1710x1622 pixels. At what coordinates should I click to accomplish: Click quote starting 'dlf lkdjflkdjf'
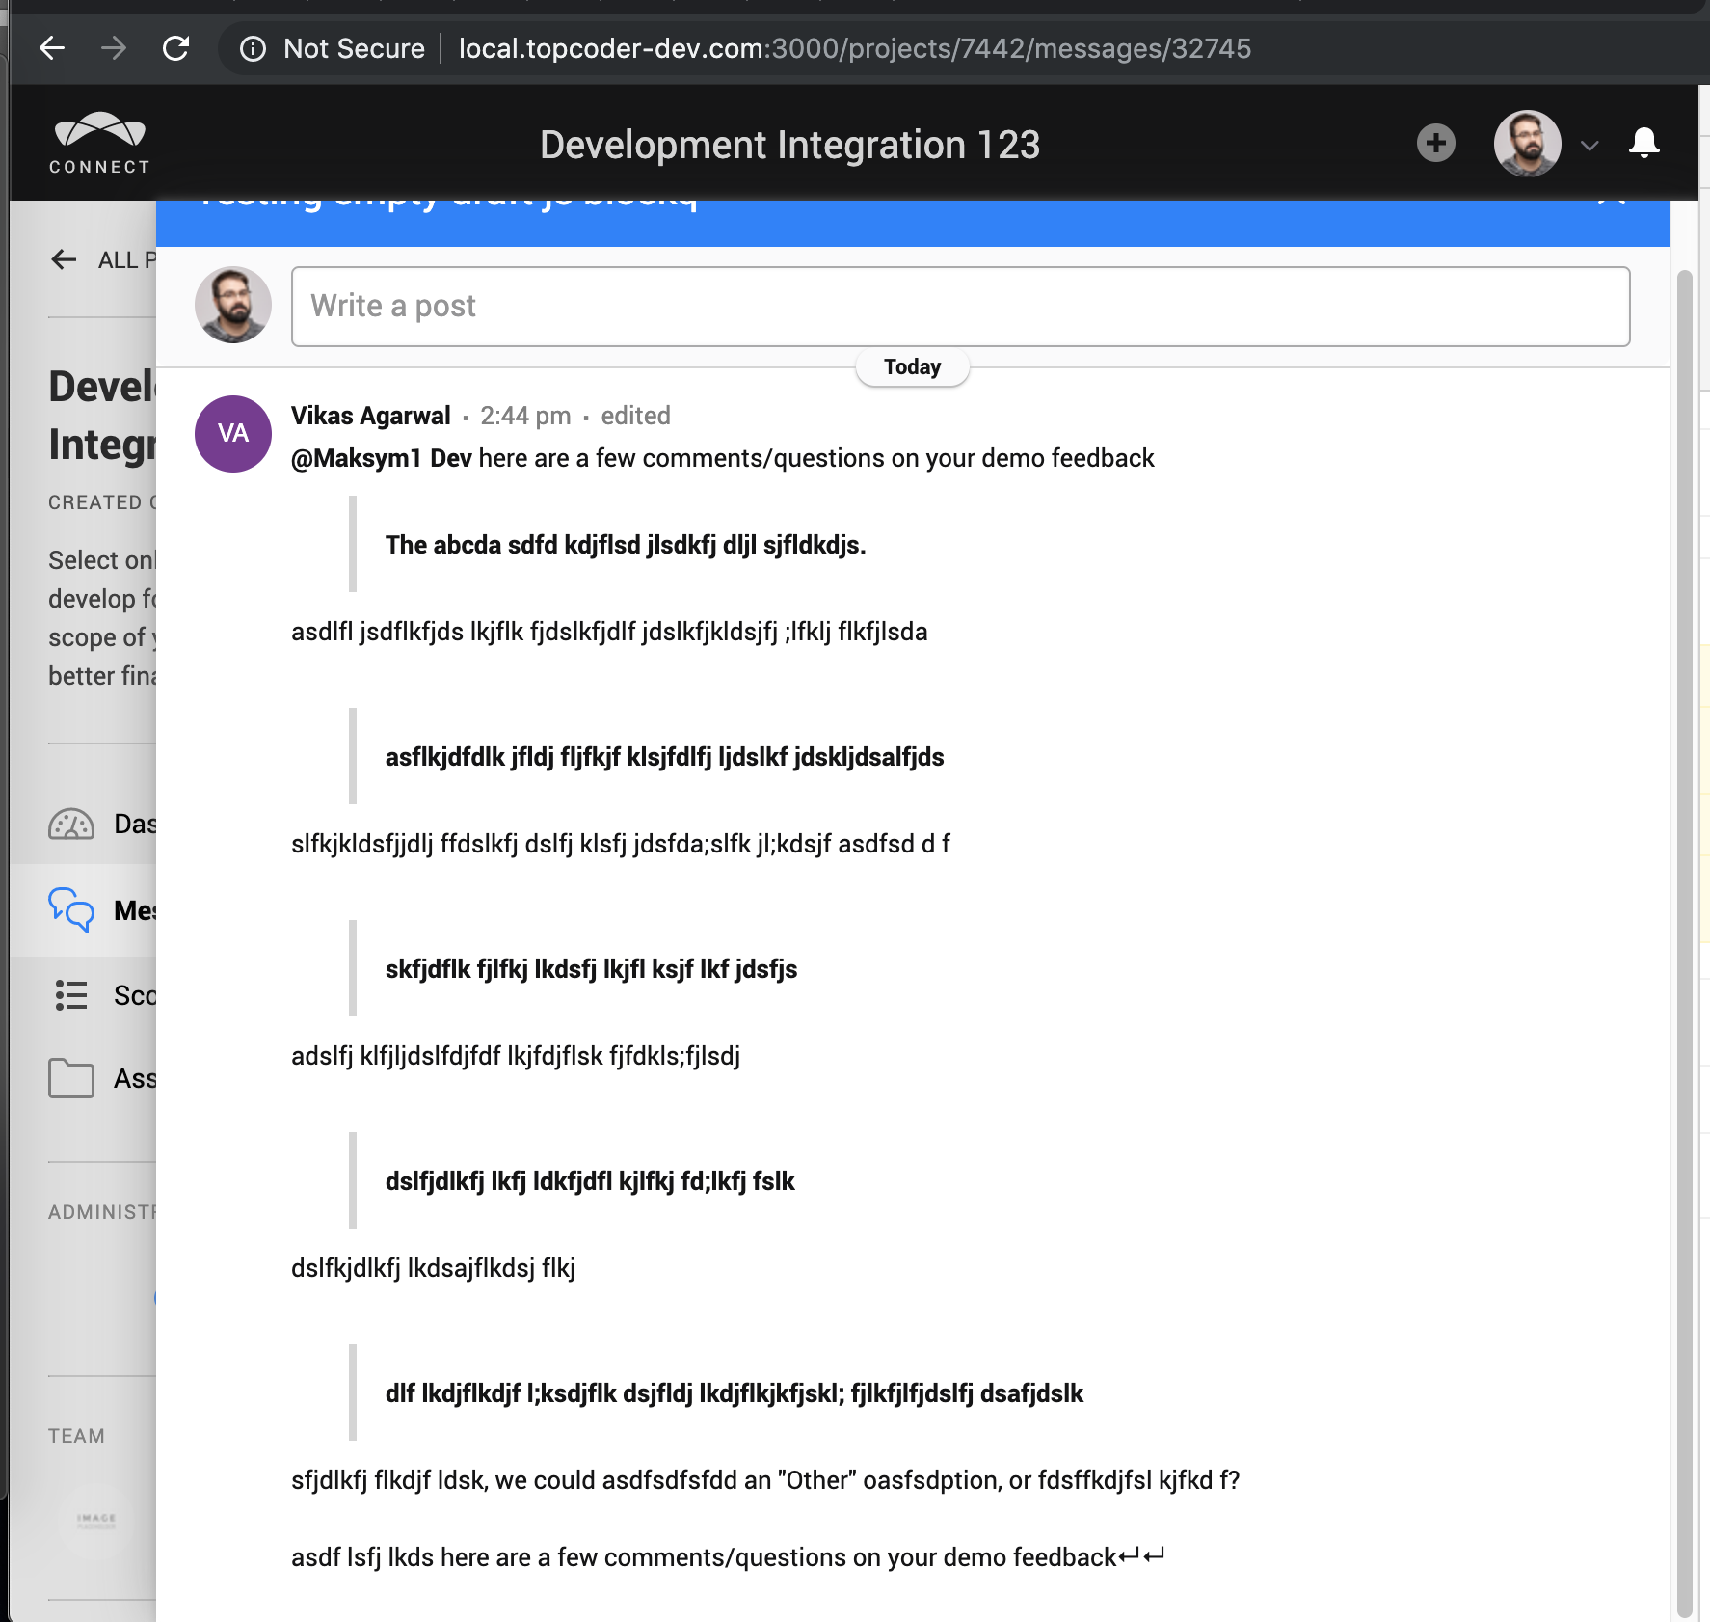point(734,1393)
